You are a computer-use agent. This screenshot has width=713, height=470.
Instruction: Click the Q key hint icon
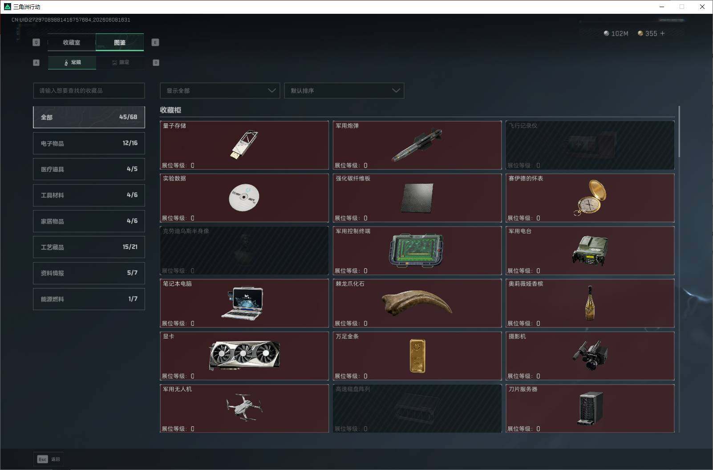[36, 42]
